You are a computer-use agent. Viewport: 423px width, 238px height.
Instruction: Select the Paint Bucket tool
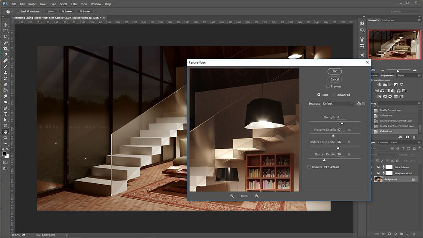pyautogui.click(x=5, y=90)
